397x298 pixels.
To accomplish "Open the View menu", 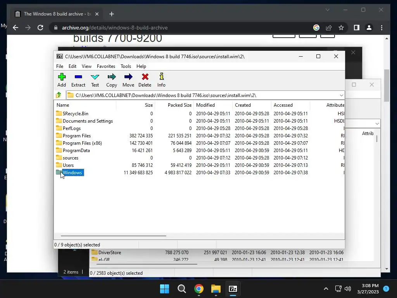I will pyautogui.click(x=86, y=66).
